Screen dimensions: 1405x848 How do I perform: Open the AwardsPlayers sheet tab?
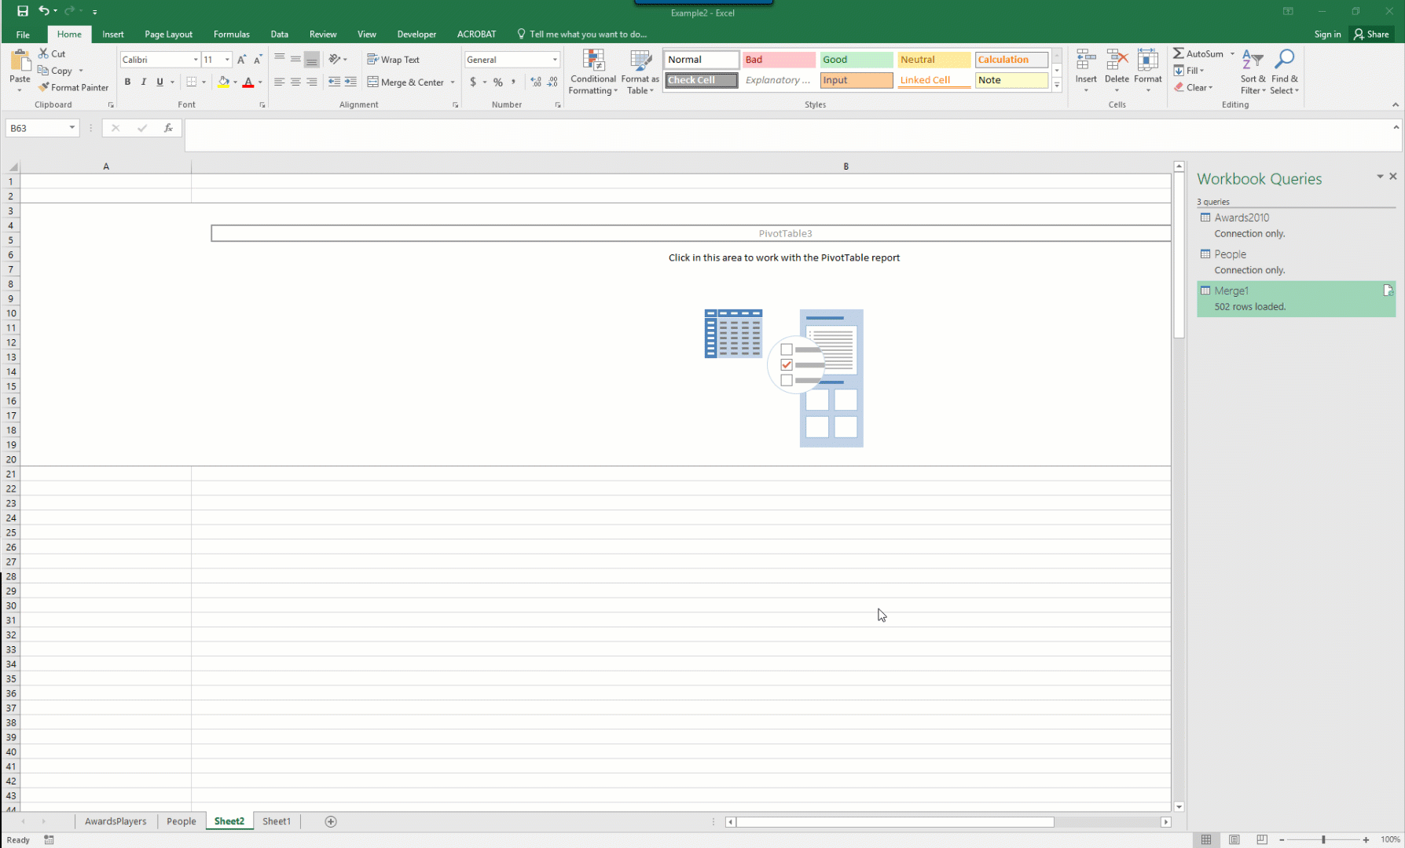coord(116,821)
